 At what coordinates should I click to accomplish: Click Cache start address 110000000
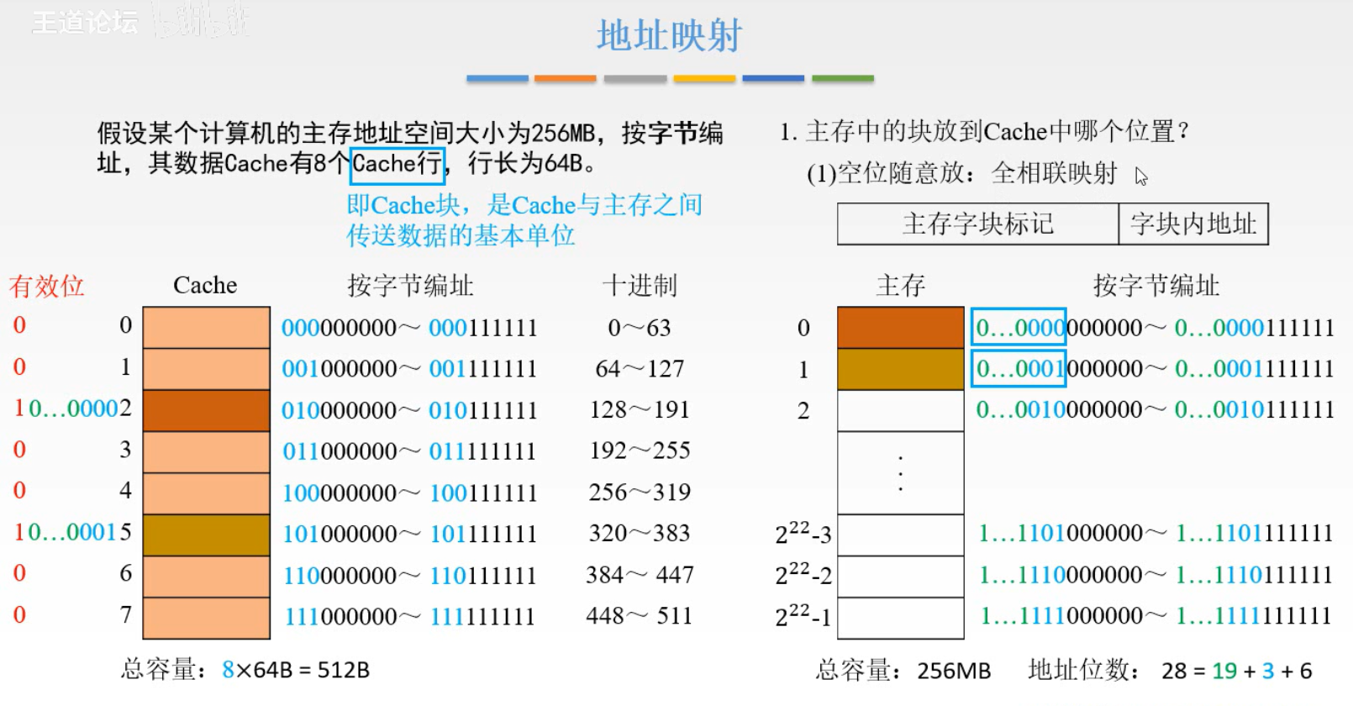pyautogui.click(x=340, y=576)
